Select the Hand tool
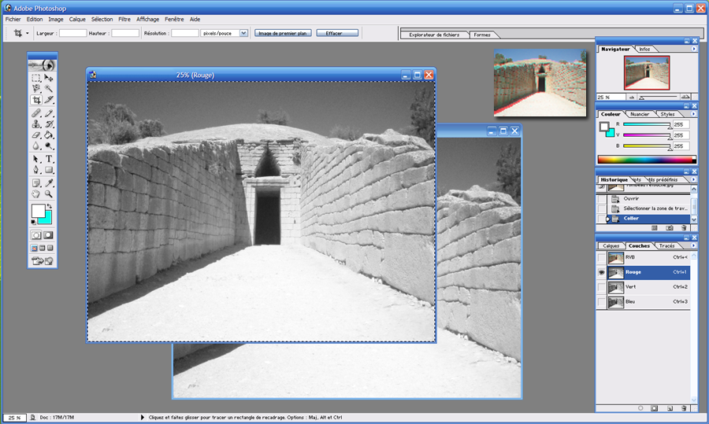 36,194
